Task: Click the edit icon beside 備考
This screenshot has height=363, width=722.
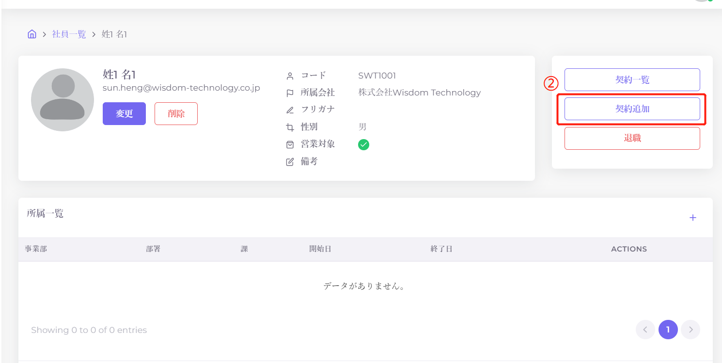Action: (x=290, y=162)
